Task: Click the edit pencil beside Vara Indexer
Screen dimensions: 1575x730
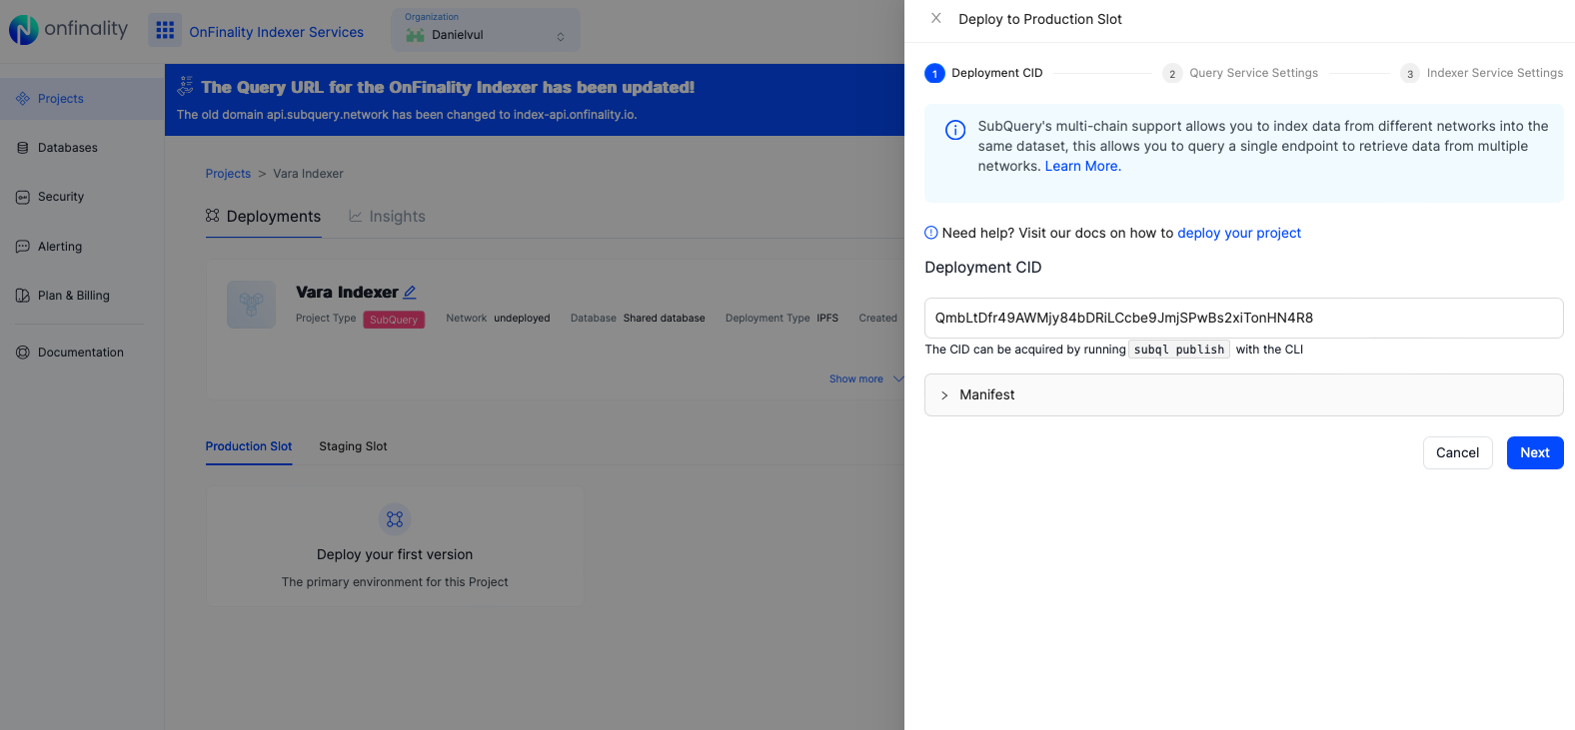Action: point(410,293)
